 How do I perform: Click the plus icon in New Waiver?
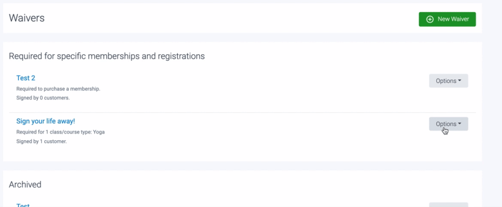[x=430, y=19]
